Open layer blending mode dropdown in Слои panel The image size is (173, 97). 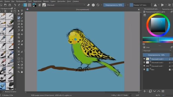point(157,51)
